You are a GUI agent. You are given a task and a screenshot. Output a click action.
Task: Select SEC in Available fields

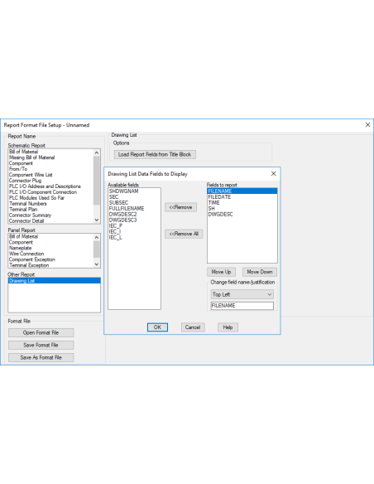tap(134, 197)
